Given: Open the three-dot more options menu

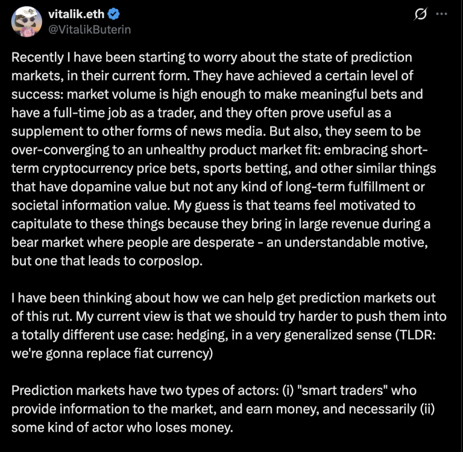Looking at the screenshot, I should (x=441, y=14).
